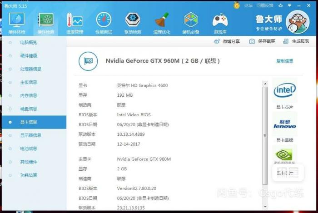The image size is (318, 213).
Task: Click the Intel 显卡芯片 logo
Action: click(x=285, y=90)
